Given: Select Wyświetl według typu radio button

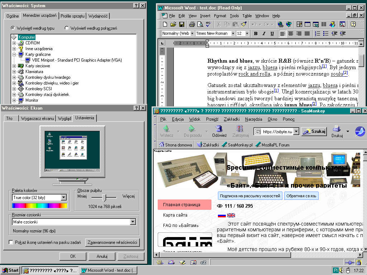Looking at the screenshot, I should (x=13, y=28).
